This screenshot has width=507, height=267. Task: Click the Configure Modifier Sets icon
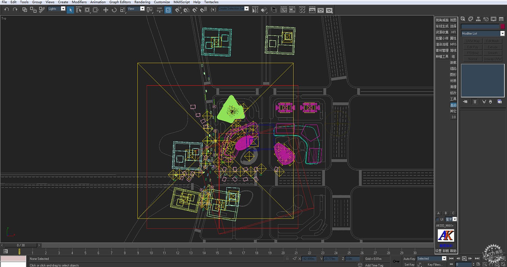coord(500,102)
